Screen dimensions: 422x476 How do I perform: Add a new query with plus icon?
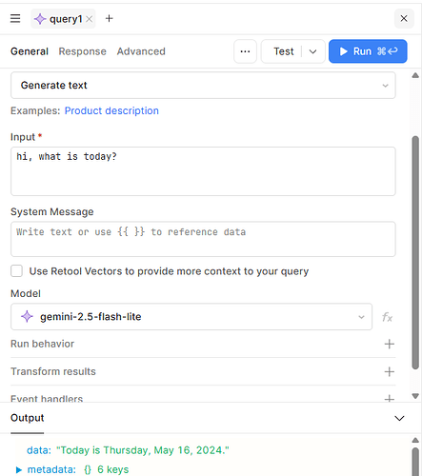tap(109, 18)
